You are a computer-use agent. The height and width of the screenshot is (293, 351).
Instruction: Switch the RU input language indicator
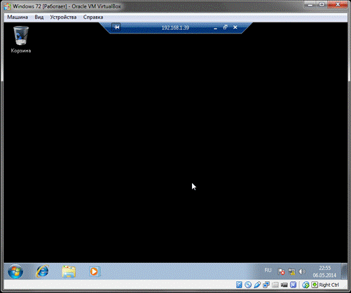click(x=268, y=270)
